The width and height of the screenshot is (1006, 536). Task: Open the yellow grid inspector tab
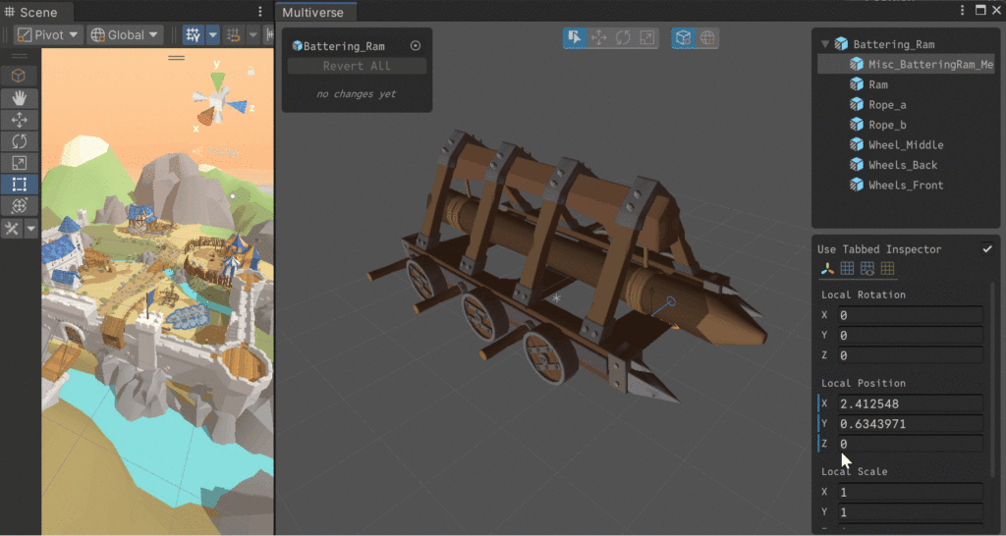(x=887, y=269)
